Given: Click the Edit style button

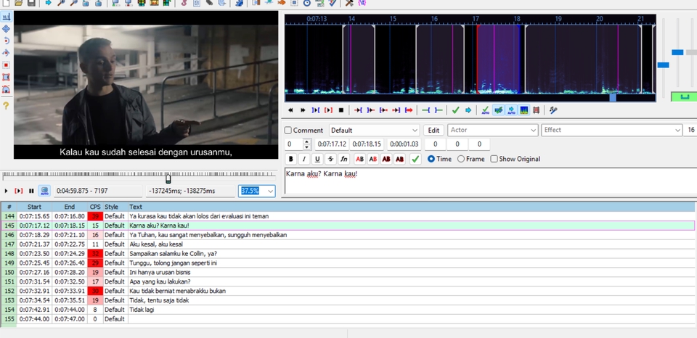Looking at the screenshot, I should click(433, 131).
